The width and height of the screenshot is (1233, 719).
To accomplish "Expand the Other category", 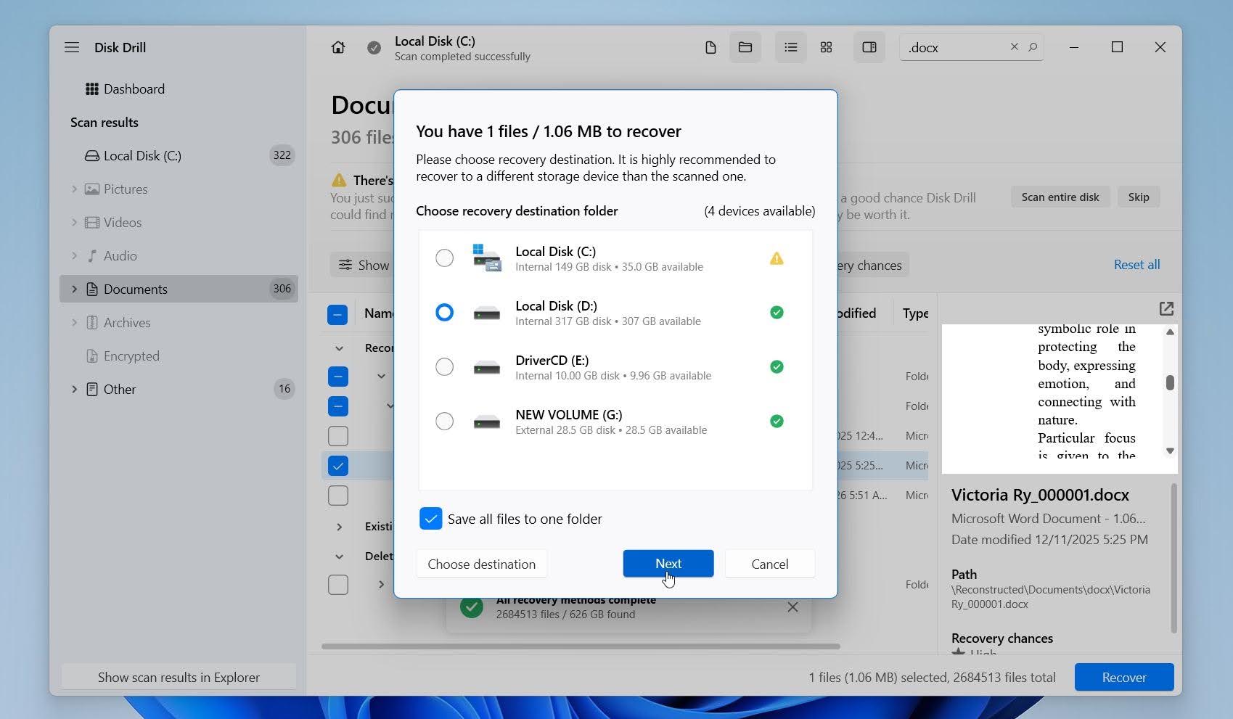I will [74, 389].
